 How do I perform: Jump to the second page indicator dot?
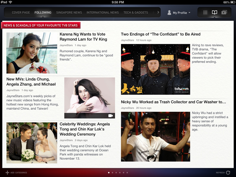(112, 173)
